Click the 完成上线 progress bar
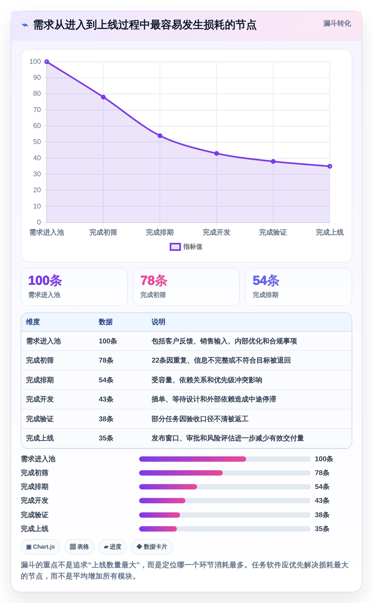This screenshot has width=373, height=603. tap(225, 529)
